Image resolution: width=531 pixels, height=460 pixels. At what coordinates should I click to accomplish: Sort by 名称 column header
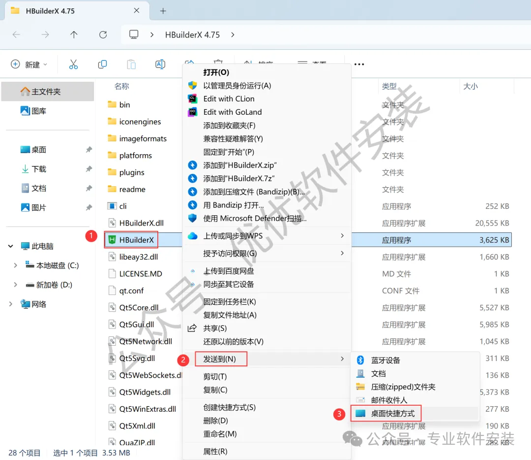[121, 86]
